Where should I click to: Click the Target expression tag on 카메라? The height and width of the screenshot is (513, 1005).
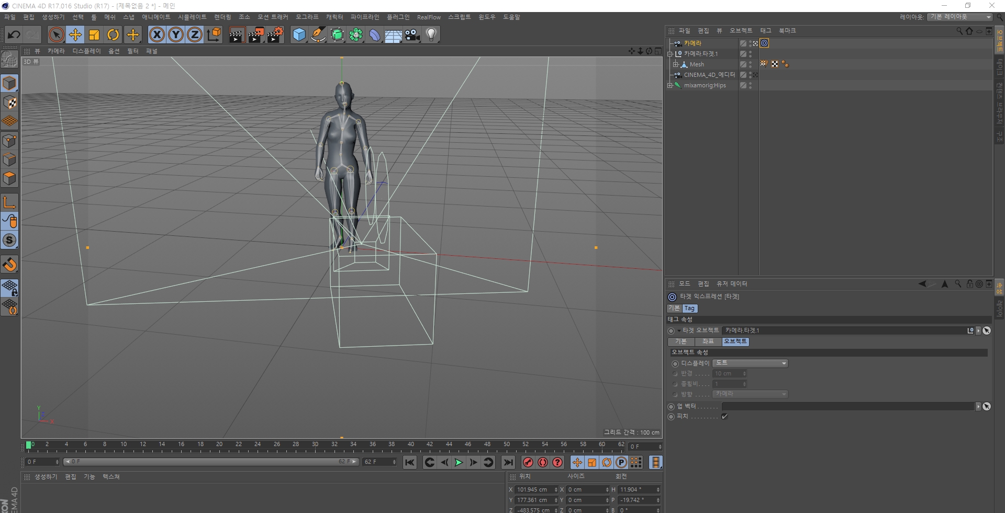coord(765,43)
